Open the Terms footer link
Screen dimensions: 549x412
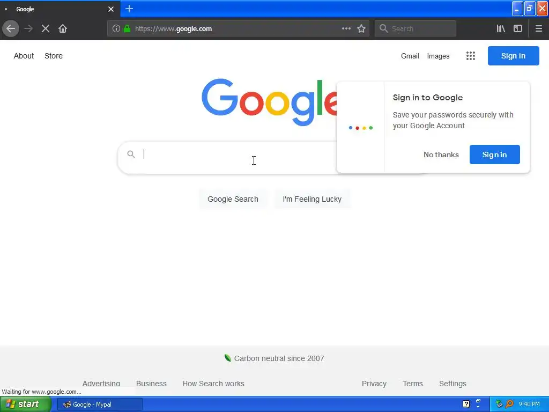[x=412, y=383]
